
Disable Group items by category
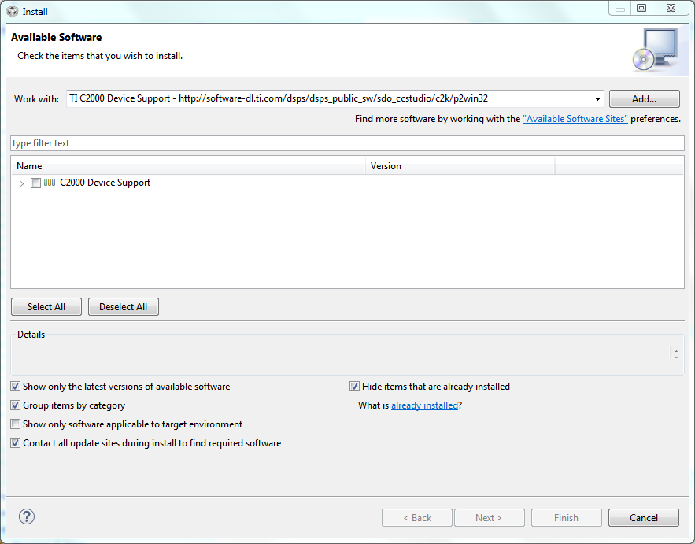(16, 405)
